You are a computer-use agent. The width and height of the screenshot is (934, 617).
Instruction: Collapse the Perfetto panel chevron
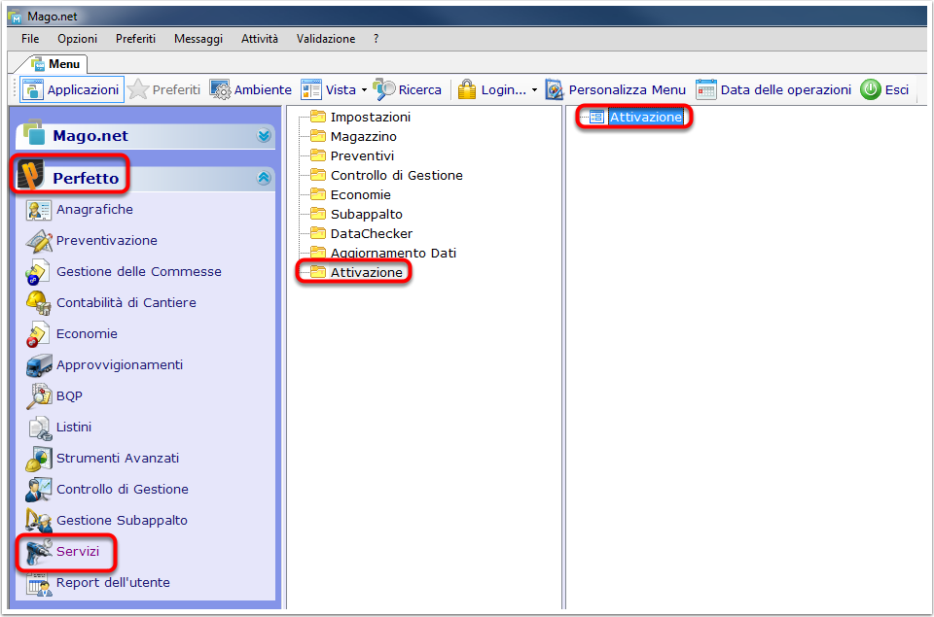pyautogui.click(x=264, y=178)
